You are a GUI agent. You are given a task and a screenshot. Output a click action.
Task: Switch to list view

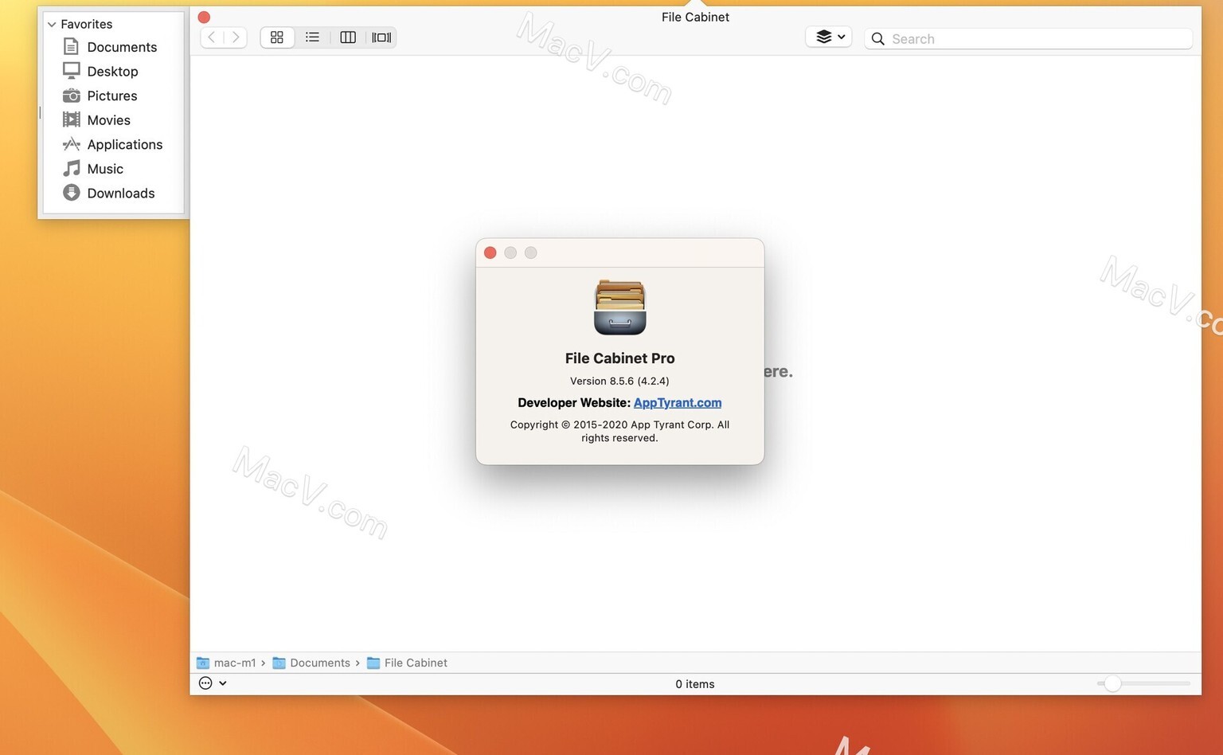click(x=312, y=37)
